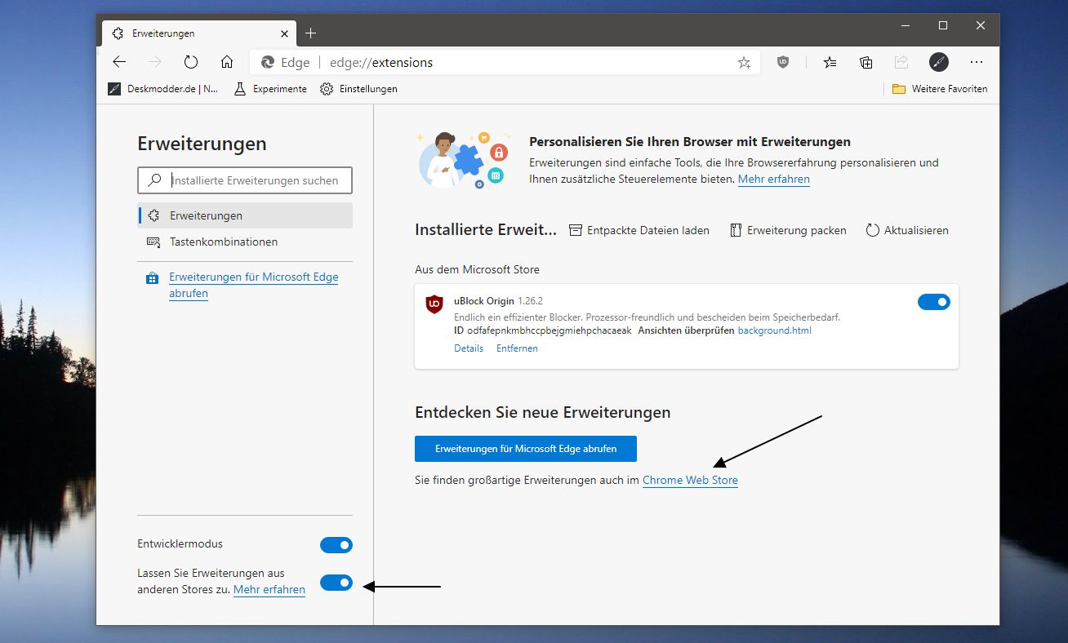This screenshot has width=1068, height=643.
Task: Open the user profile avatar
Action: 939,62
